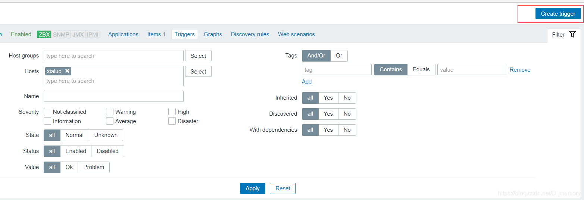584x200 pixels.
Task: Click the ZBX availability indicator
Action: pyautogui.click(x=44, y=34)
